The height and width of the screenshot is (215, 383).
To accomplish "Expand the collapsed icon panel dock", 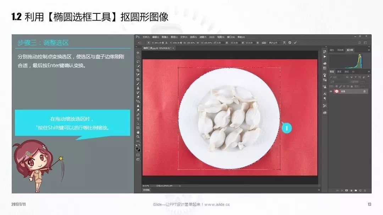I will pos(326,47).
